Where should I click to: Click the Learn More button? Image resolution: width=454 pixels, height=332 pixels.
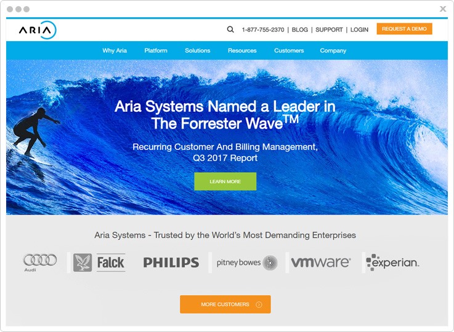point(225,181)
